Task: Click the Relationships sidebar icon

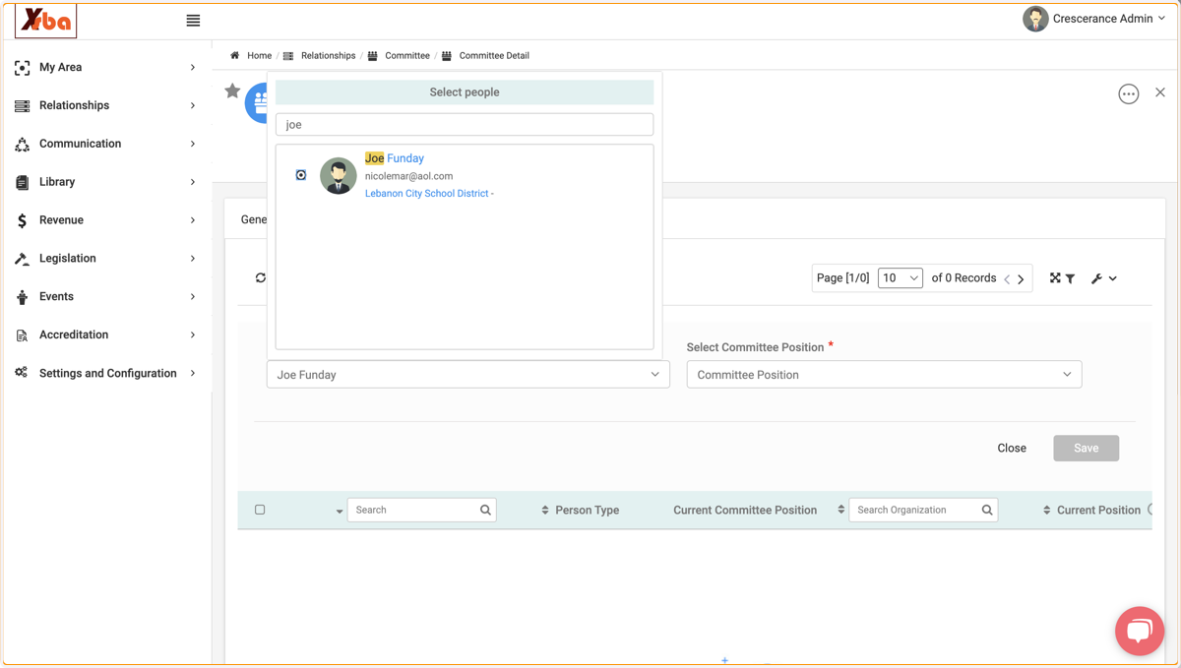Action: 22,105
